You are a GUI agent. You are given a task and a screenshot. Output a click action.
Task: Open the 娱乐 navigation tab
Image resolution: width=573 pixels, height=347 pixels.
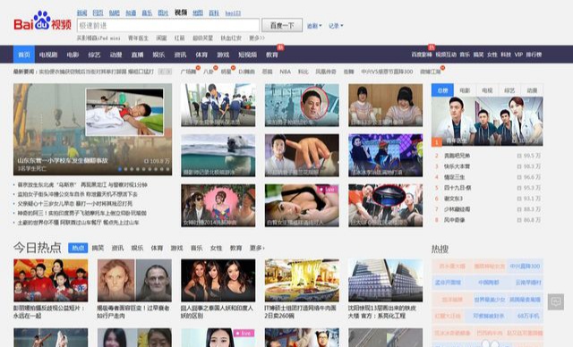(x=158, y=55)
